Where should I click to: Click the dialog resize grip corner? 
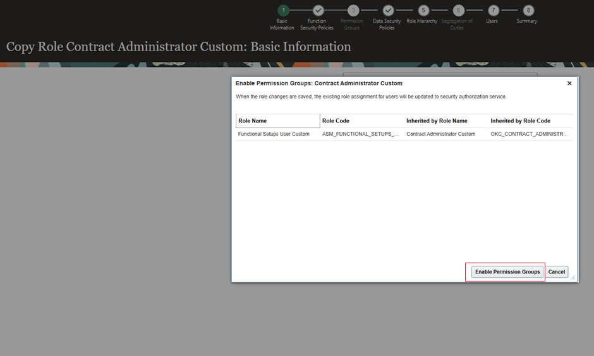[x=573, y=277]
